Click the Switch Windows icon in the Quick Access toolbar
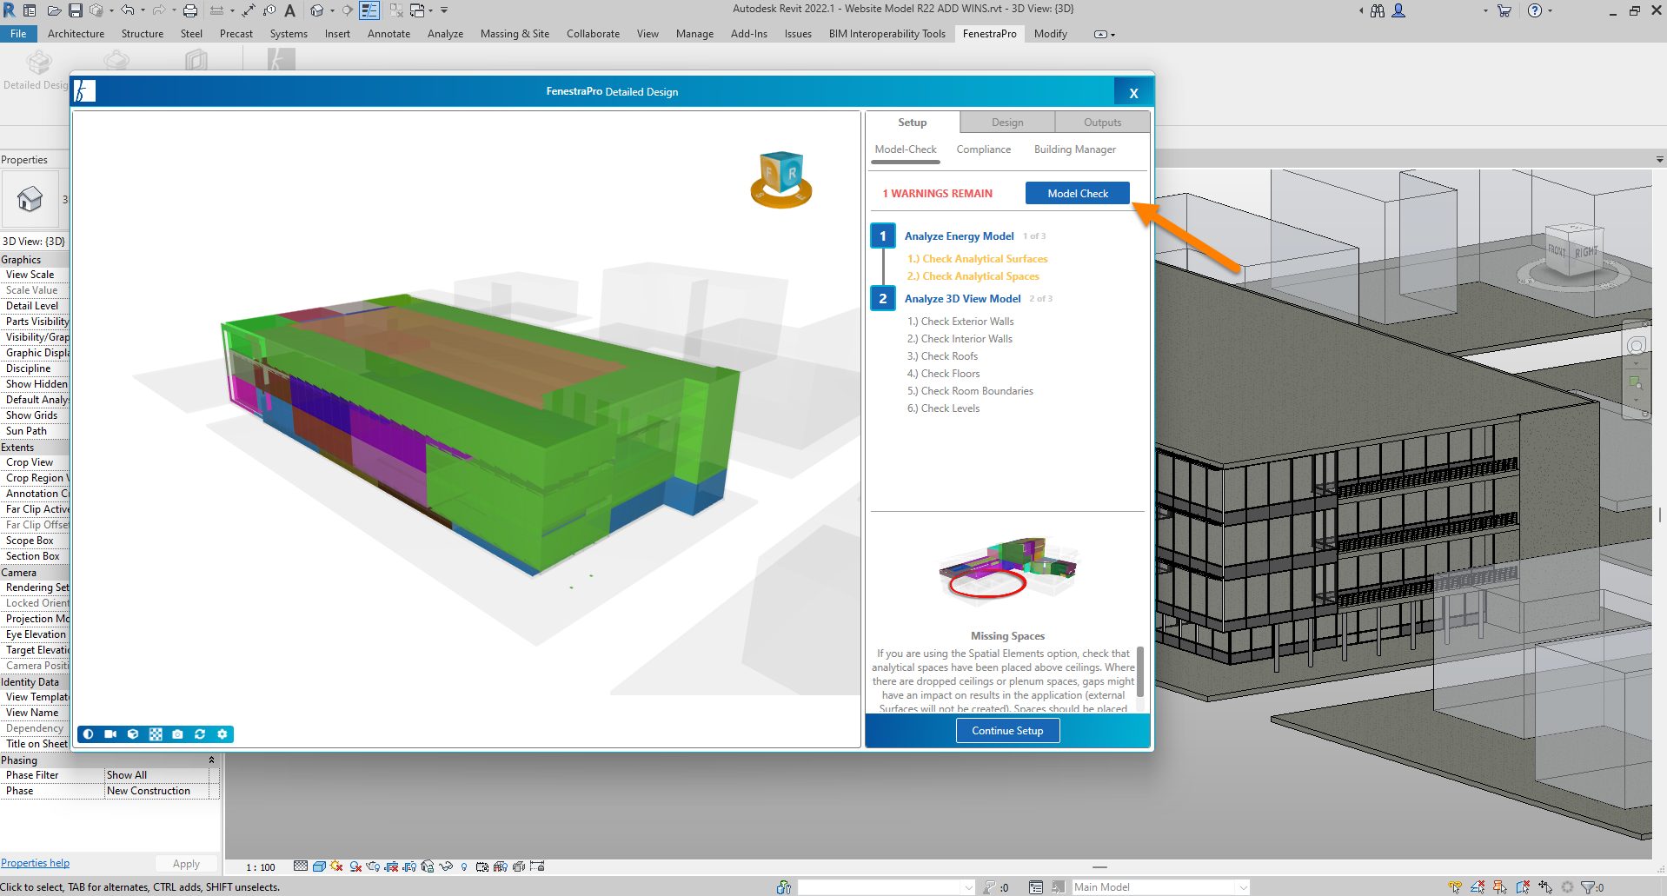1667x896 pixels. coord(418,10)
